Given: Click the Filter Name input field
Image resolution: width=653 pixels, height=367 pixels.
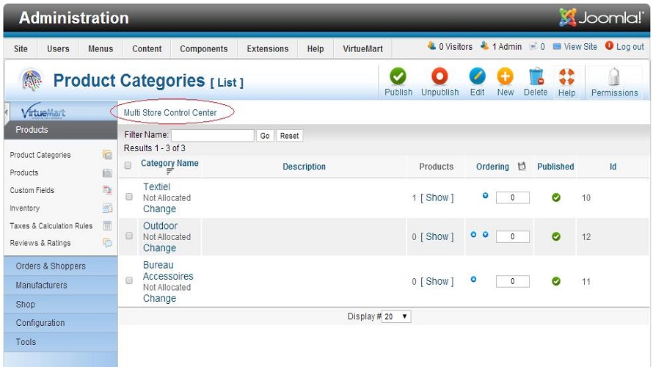Looking at the screenshot, I should click(212, 135).
